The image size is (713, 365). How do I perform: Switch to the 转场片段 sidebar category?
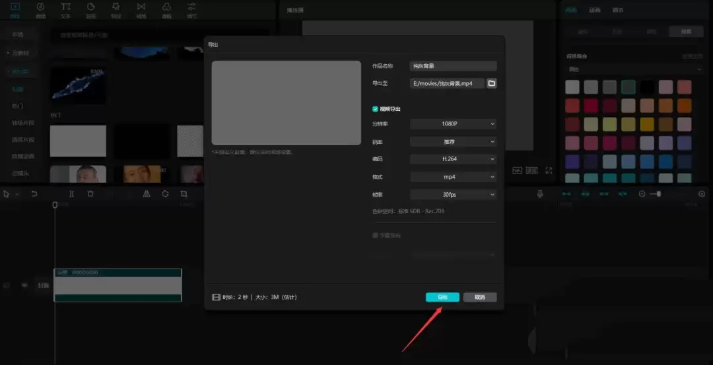click(x=22, y=123)
